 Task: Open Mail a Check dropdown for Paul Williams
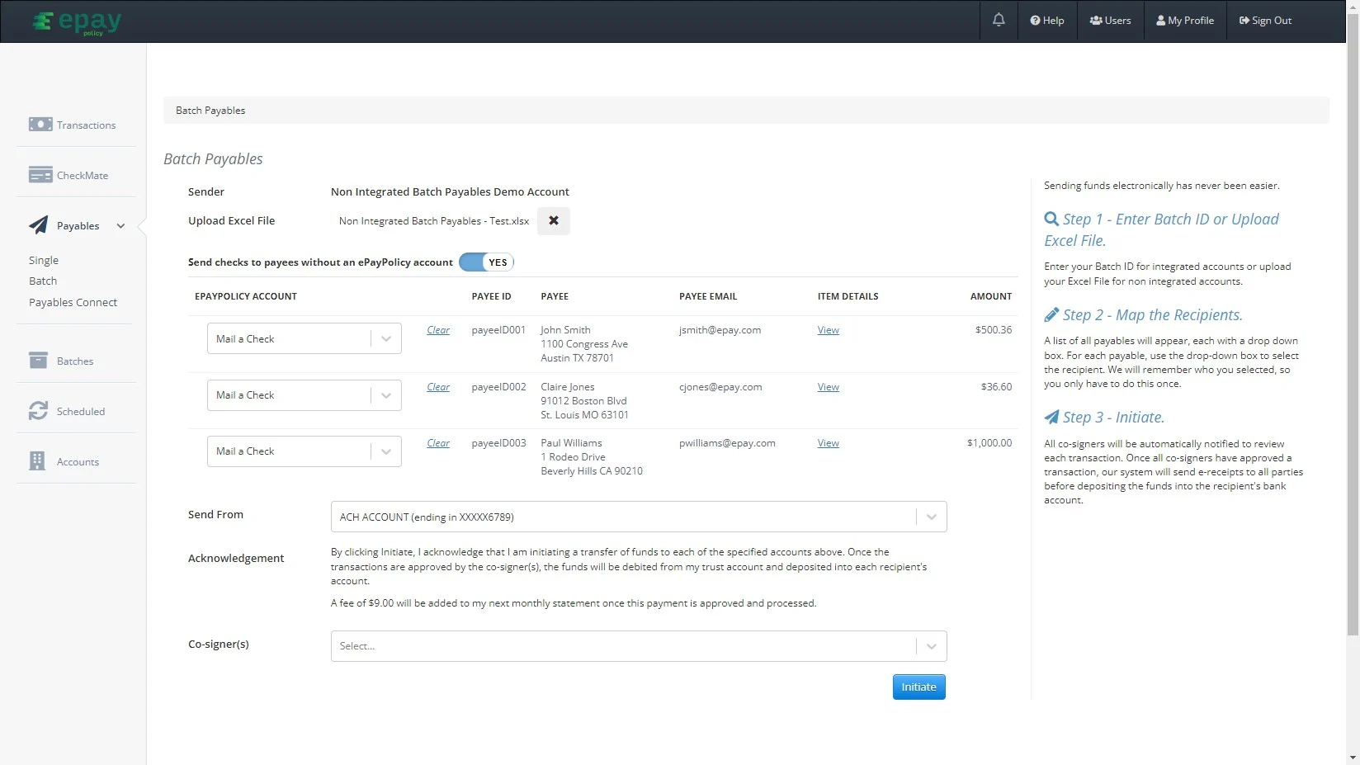(304, 451)
